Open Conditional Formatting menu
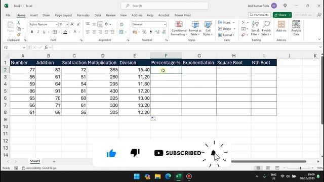 click(179, 28)
